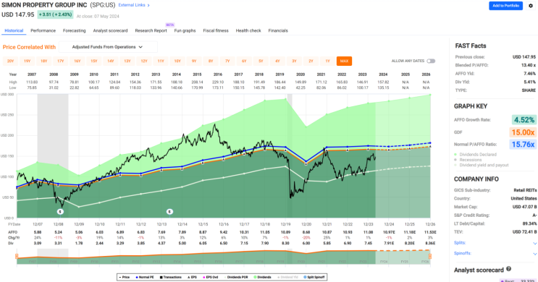Toggle the Price series in chart legend

(x=125, y=277)
